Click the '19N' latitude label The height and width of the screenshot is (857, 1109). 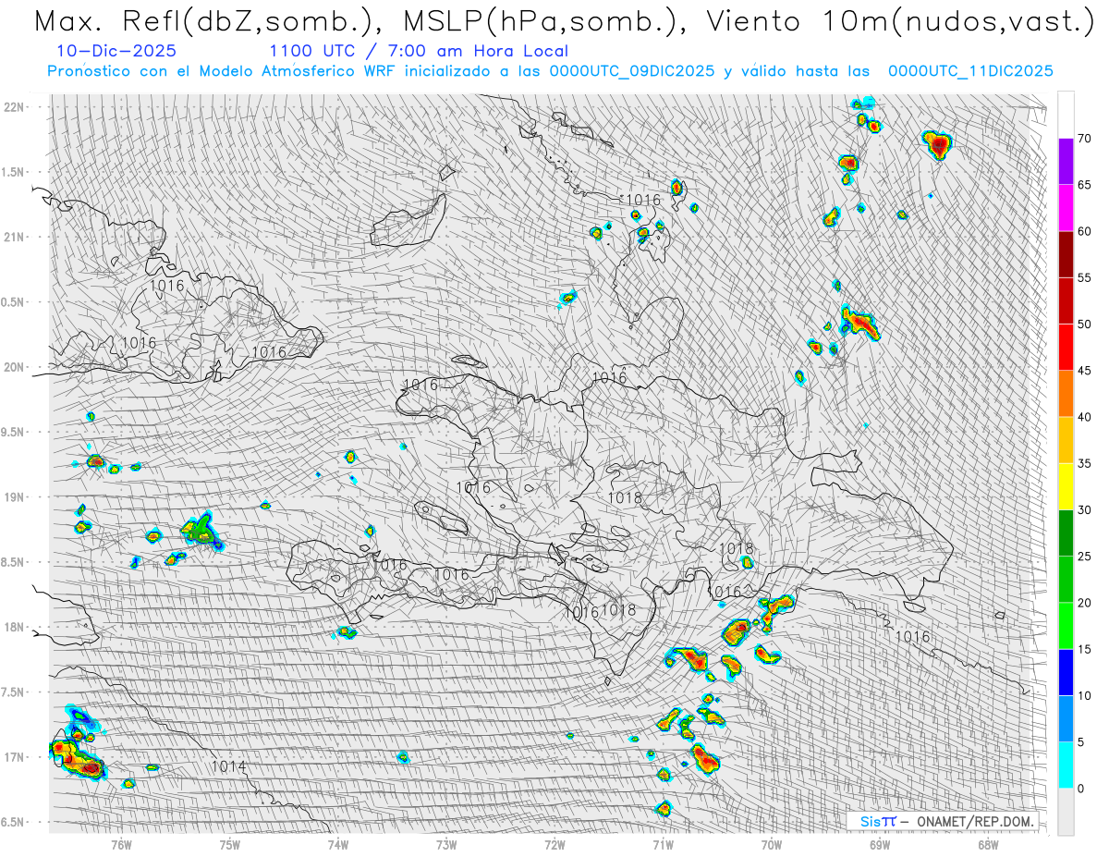click(x=14, y=496)
